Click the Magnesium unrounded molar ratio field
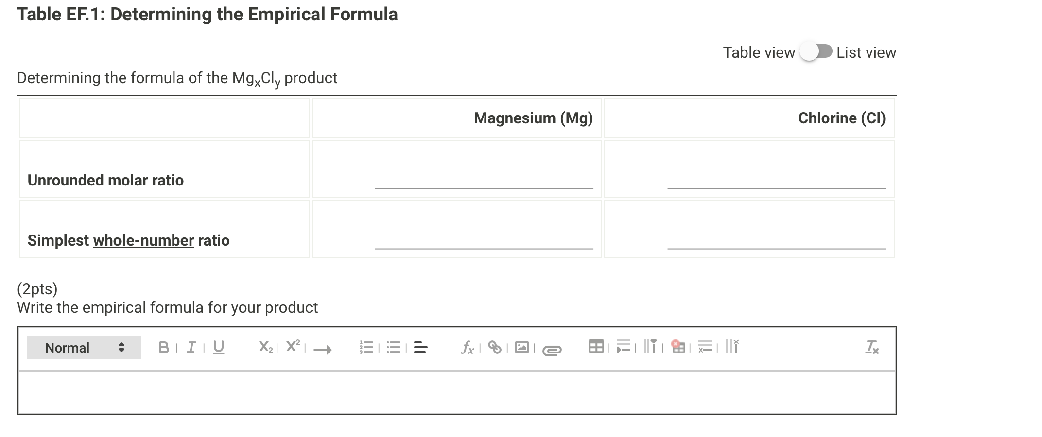 pyautogui.click(x=484, y=181)
